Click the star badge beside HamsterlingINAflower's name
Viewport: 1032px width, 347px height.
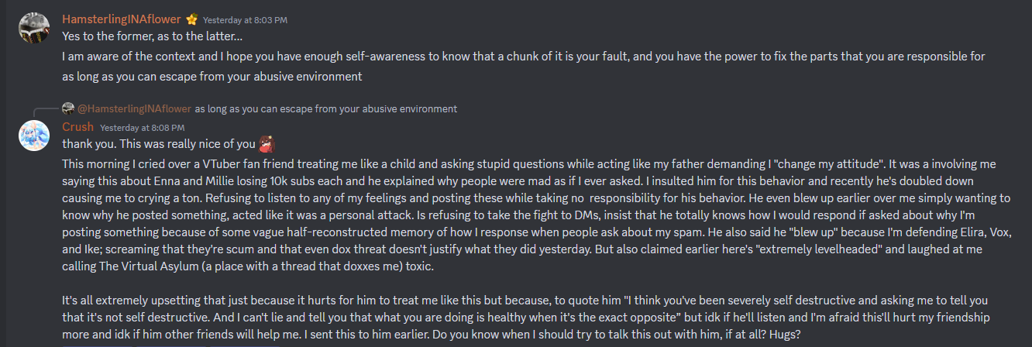pos(191,19)
